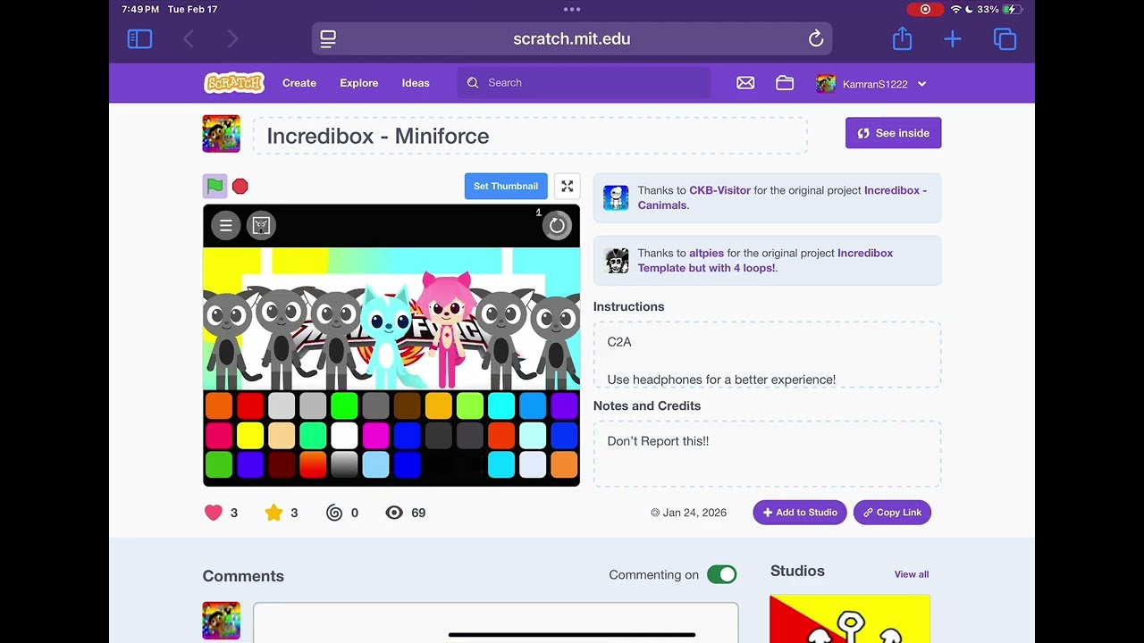Image resolution: width=1144 pixels, height=643 pixels.
Task: Select the mint green sound swatch
Action: click(x=313, y=436)
